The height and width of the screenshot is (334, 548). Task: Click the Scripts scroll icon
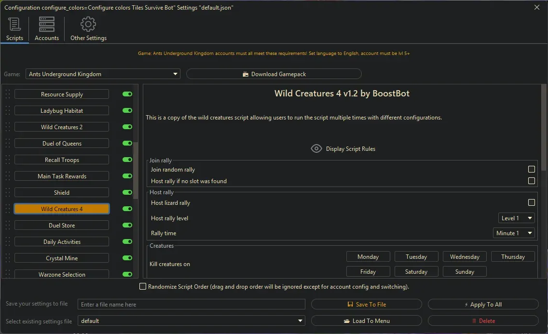[x=14, y=24]
